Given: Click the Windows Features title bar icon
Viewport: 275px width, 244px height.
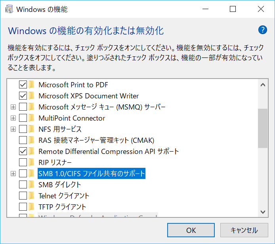Looking at the screenshot, I should click(9, 9).
